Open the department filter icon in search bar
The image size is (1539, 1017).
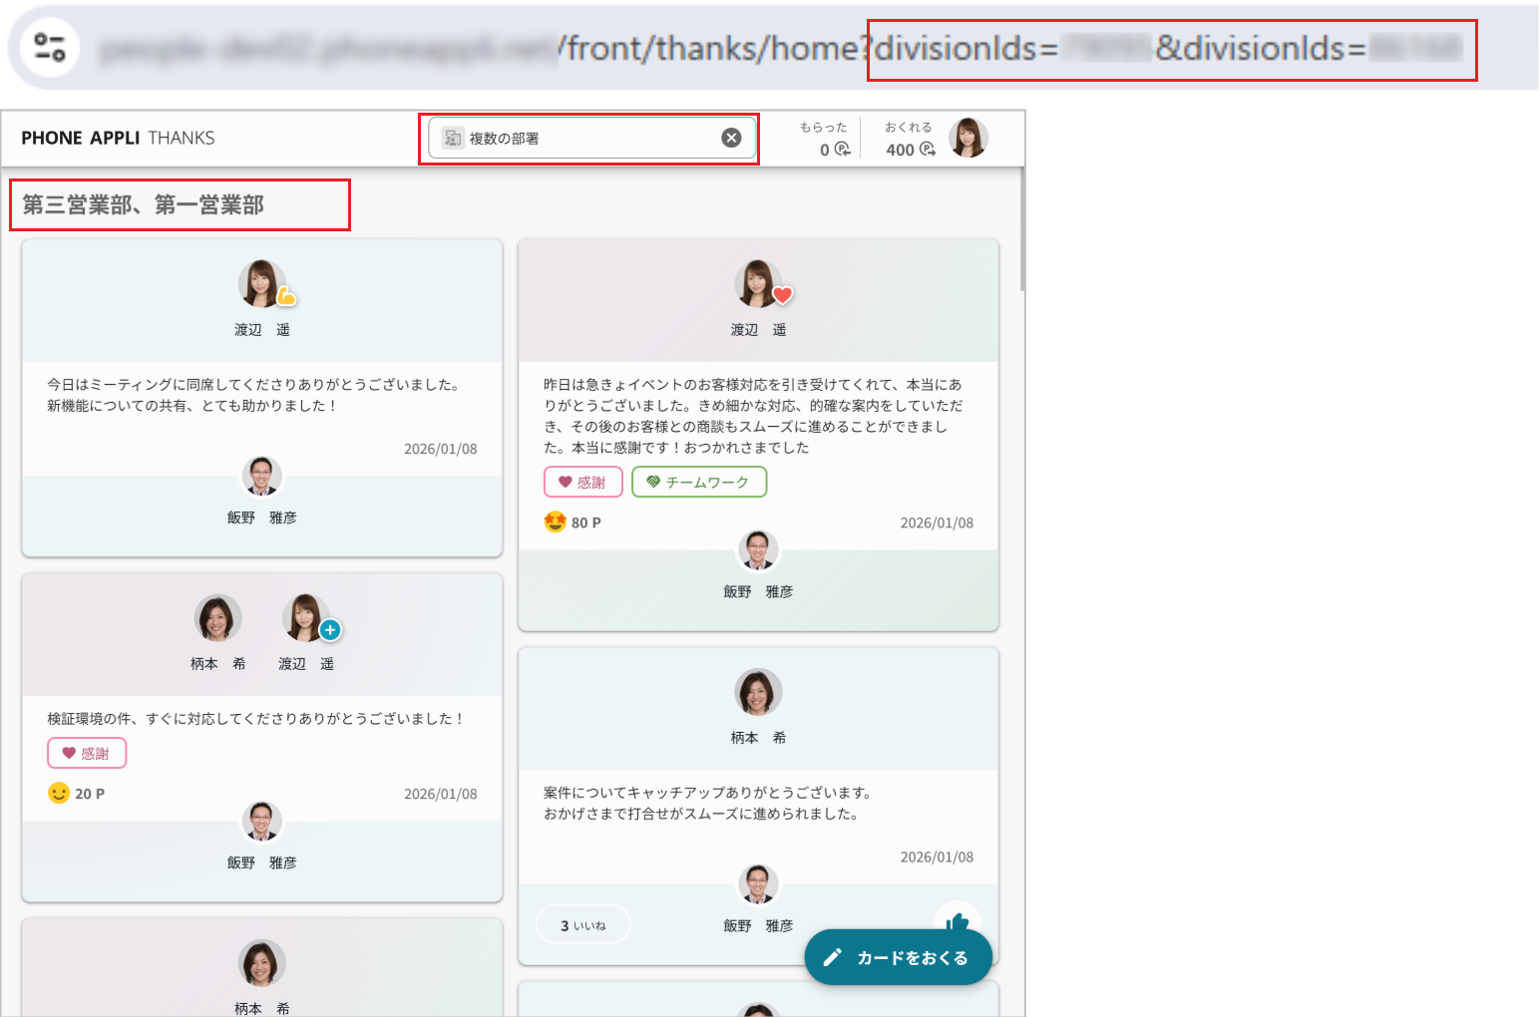click(454, 138)
